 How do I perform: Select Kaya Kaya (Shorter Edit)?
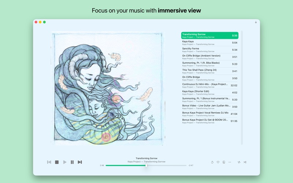click(x=209, y=93)
